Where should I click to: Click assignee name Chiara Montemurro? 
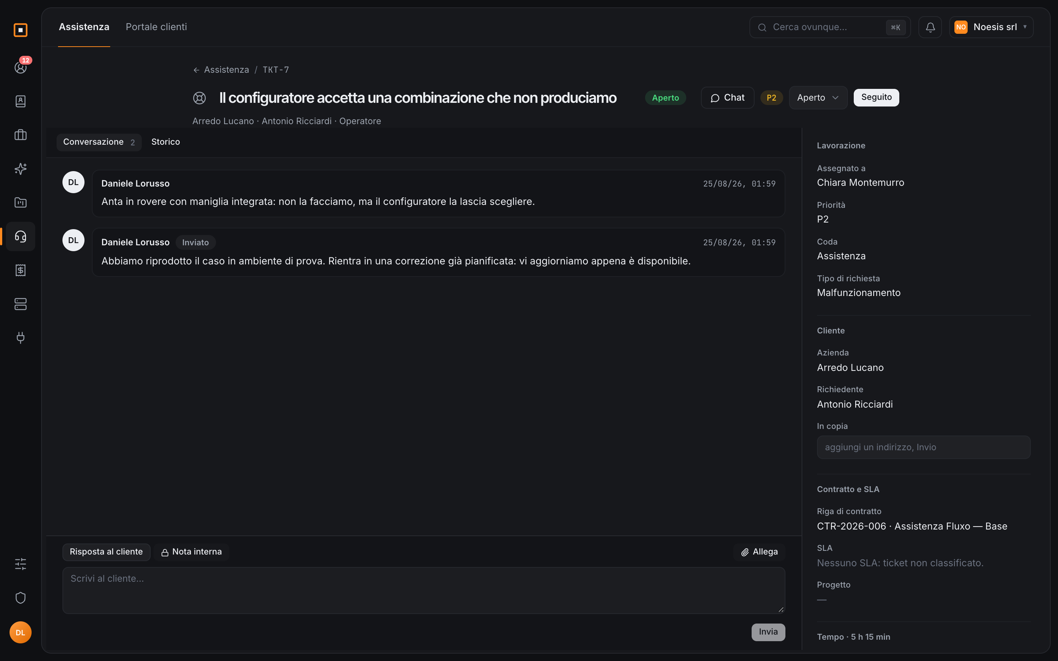(860, 183)
